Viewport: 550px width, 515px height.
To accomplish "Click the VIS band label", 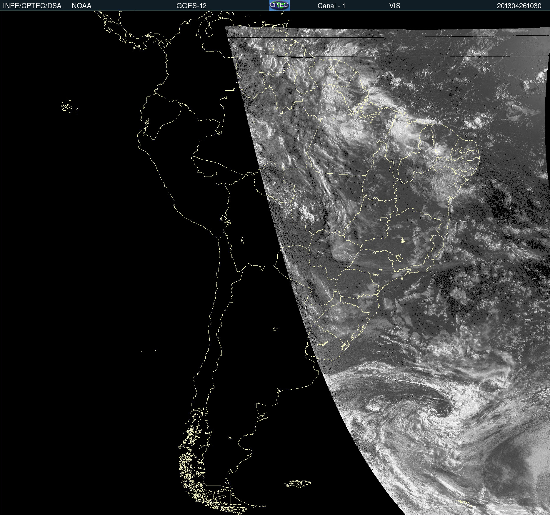I will click(x=395, y=6).
